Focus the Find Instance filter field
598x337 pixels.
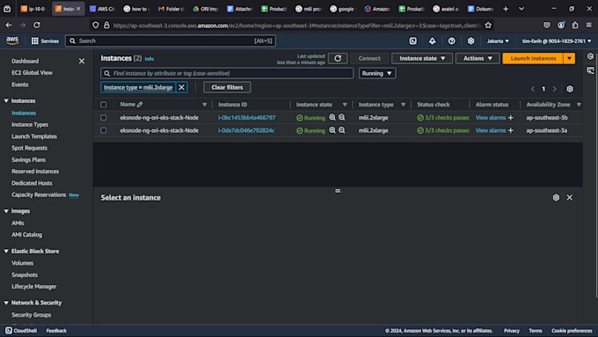(x=227, y=73)
